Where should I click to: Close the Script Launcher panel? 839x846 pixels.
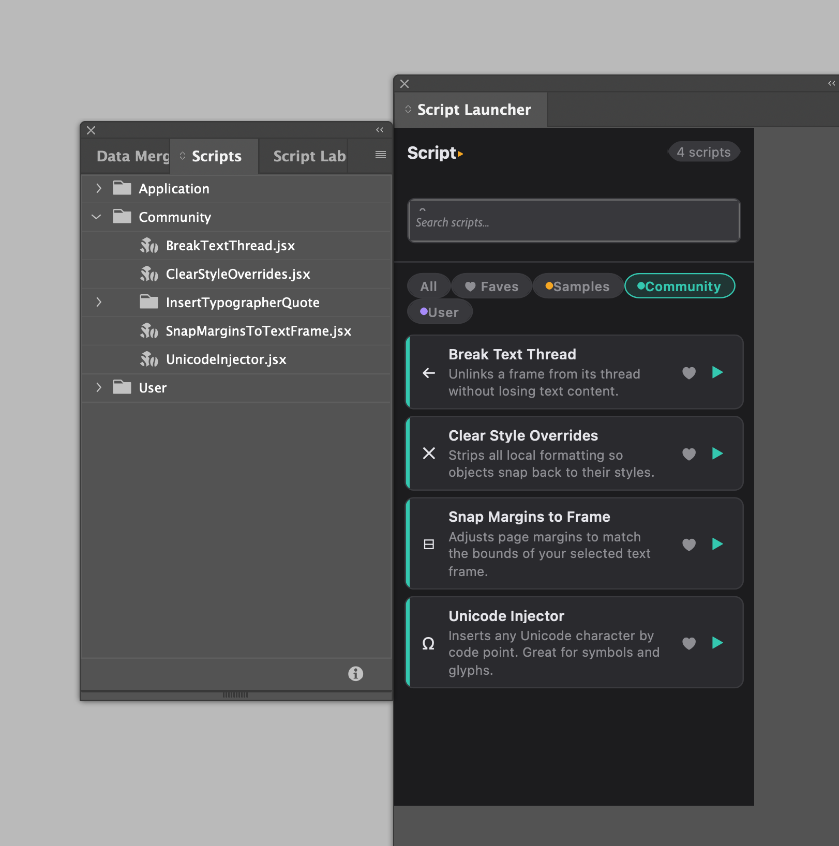coord(404,84)
